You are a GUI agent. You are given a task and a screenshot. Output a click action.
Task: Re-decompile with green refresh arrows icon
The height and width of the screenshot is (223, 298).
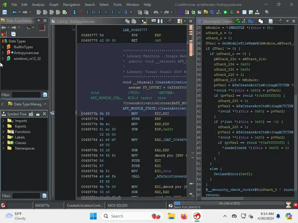[x=238, y=21]
